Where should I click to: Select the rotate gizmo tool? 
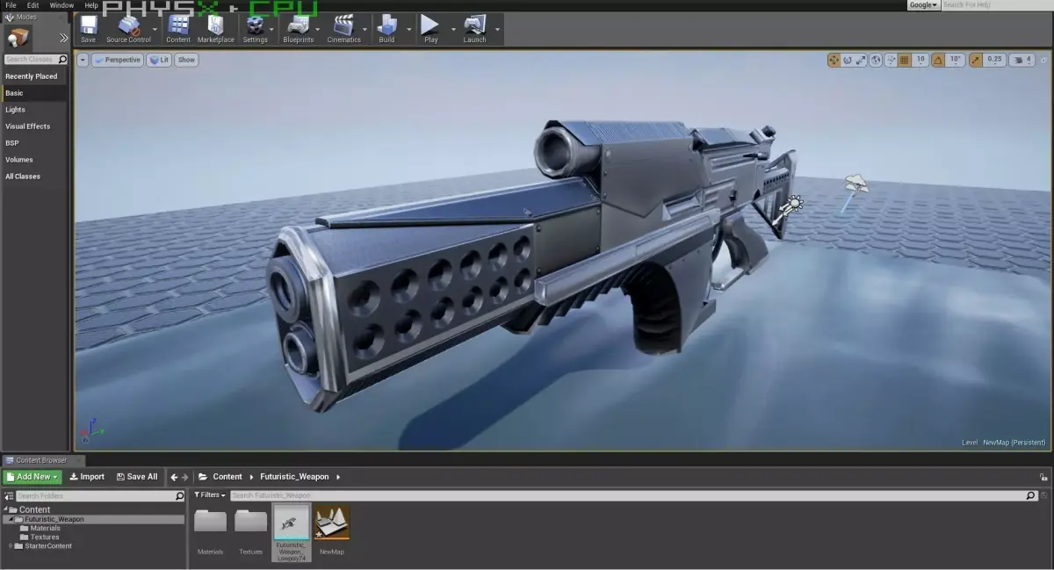tap(848, 60)
